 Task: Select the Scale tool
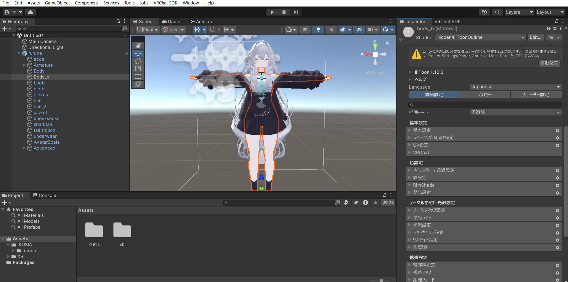click(138, 69)
